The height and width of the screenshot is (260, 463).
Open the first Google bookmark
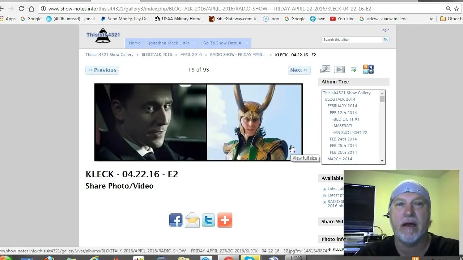point(31,19)
